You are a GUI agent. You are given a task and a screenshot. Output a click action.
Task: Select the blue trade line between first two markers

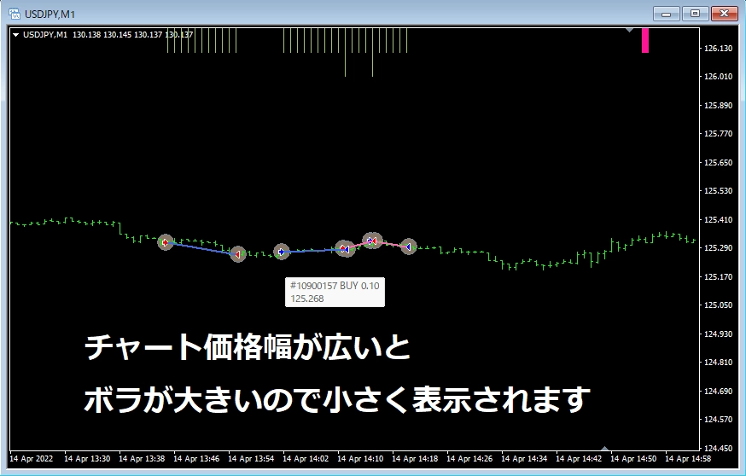[x=201, y=248]
